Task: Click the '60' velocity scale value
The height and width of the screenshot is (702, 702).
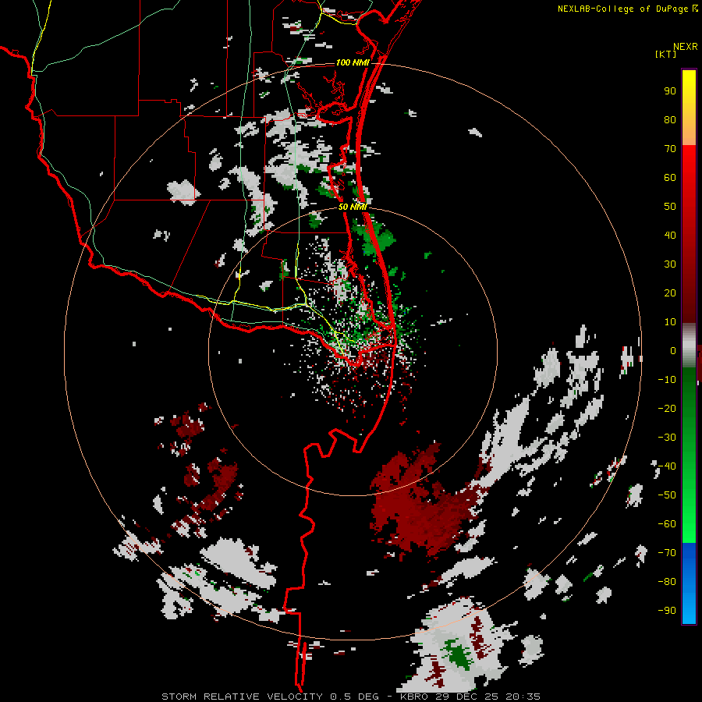Action: [x=670, y=178]
